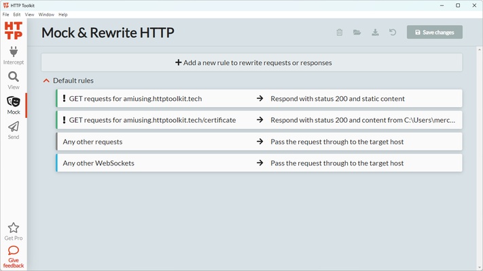Add a new rule to rewrite requests
The height and width of the screenshot is (271, 483).
tap(251, 63)
